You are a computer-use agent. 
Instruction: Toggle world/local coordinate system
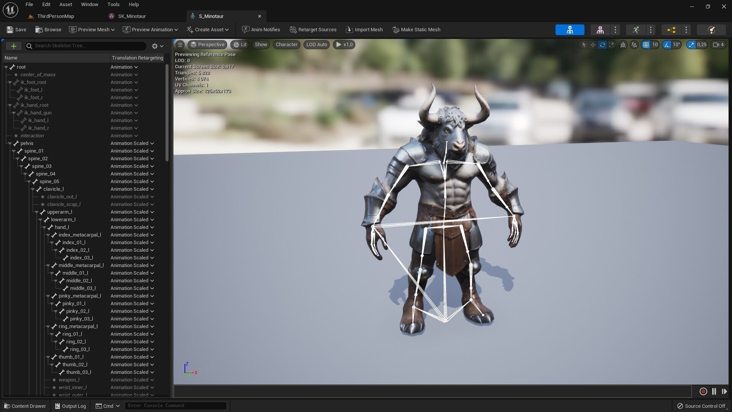click(x=623, y=45)
